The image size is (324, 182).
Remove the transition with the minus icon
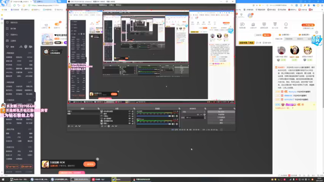point(201,114)
